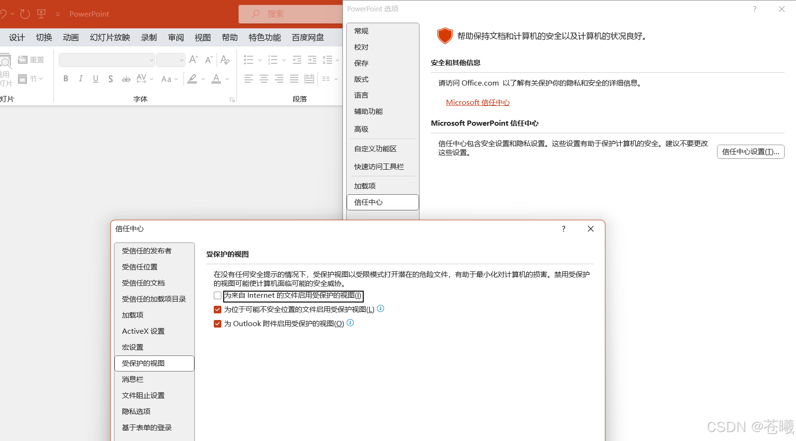This screenshot has width=796, height=441.
Task: Click info icon beside Outlook attachments option
Action: [x=350, y=323]
